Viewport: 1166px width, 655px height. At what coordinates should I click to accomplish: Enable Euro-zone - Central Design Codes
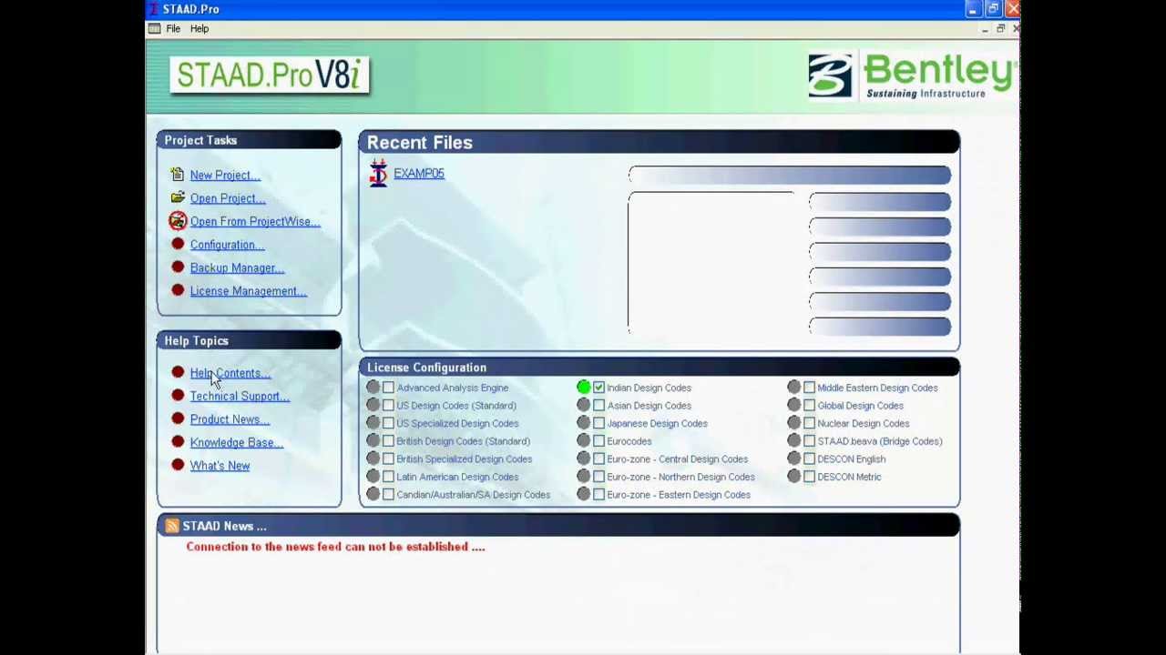pos(598,458)
